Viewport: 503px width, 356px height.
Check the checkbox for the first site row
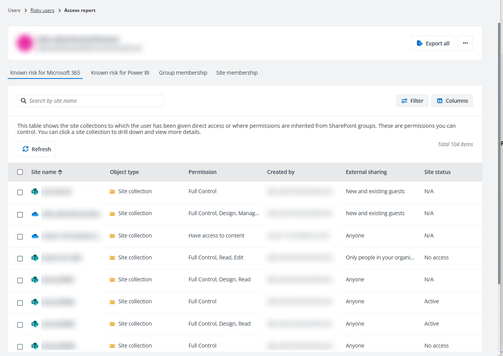[x=20, y=192]
